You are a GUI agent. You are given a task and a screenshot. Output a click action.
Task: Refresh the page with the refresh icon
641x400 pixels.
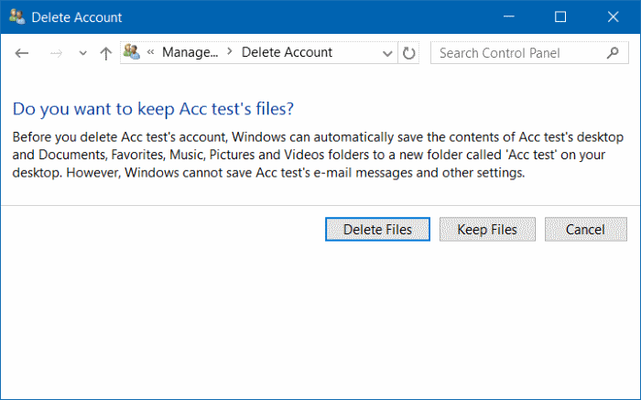pyautogui.click(x=408, y=53)
